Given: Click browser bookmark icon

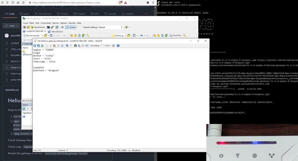Looking at the screenshot, I should [23, 2].
